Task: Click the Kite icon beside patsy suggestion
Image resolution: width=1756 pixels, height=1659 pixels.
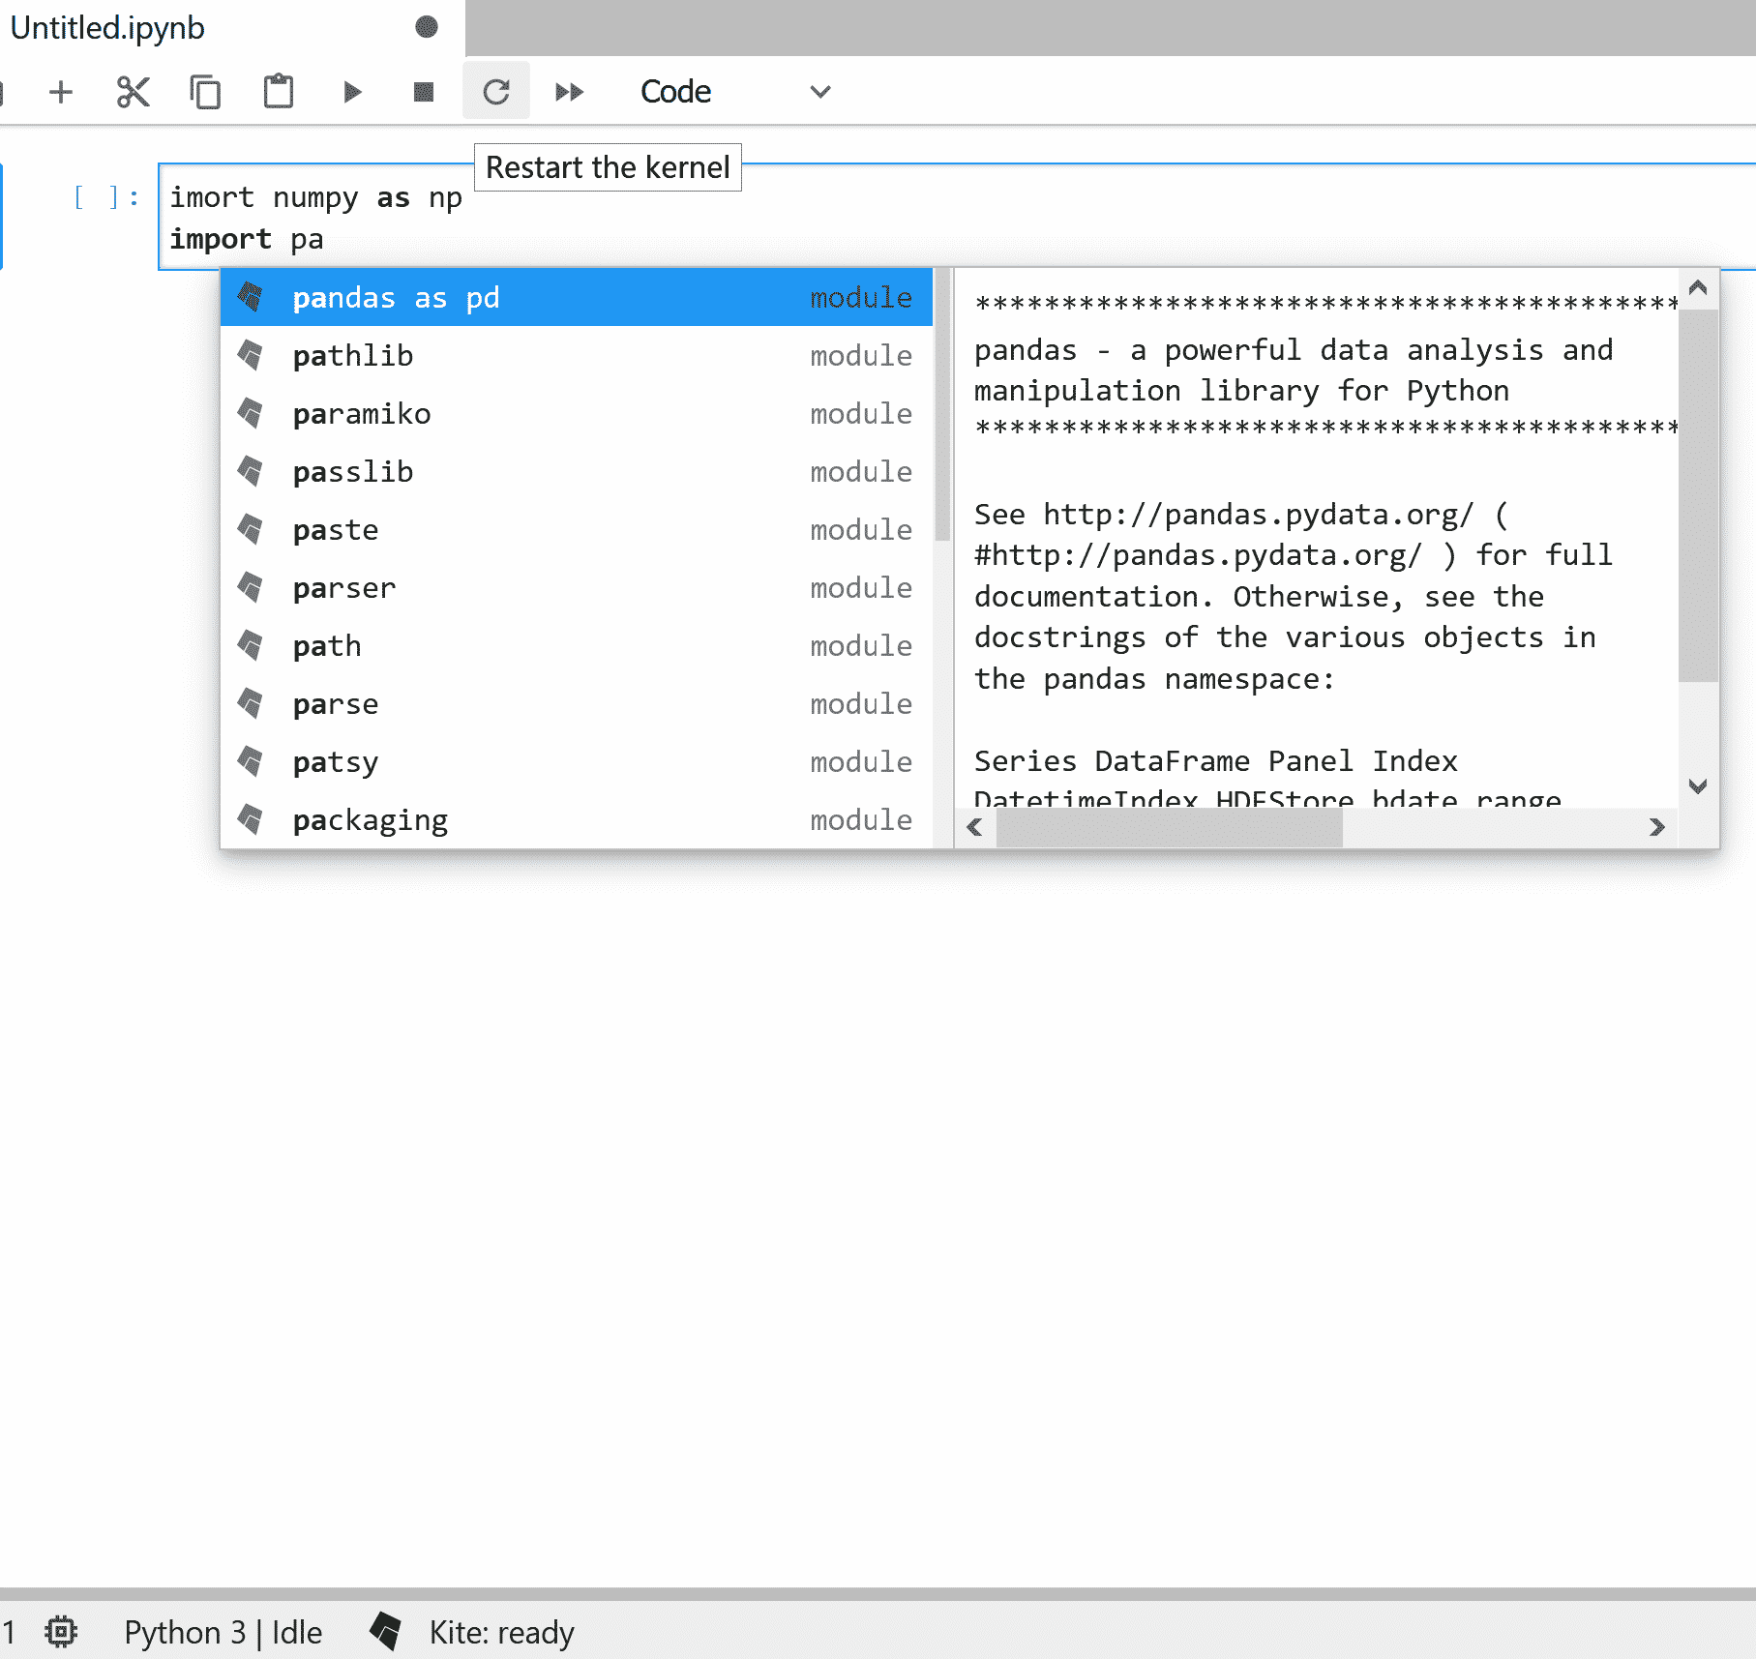Action: click(x=251, y=761)
